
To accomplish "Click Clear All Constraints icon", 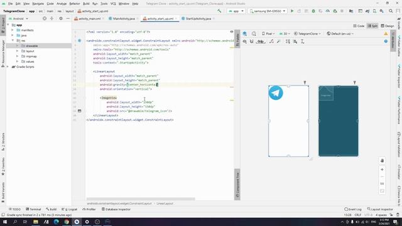I will tap(271, 41).
